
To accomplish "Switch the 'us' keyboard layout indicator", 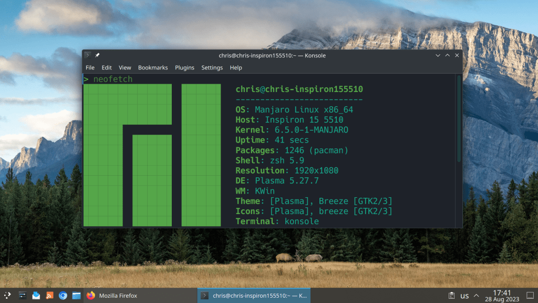I will click(464, 296).
